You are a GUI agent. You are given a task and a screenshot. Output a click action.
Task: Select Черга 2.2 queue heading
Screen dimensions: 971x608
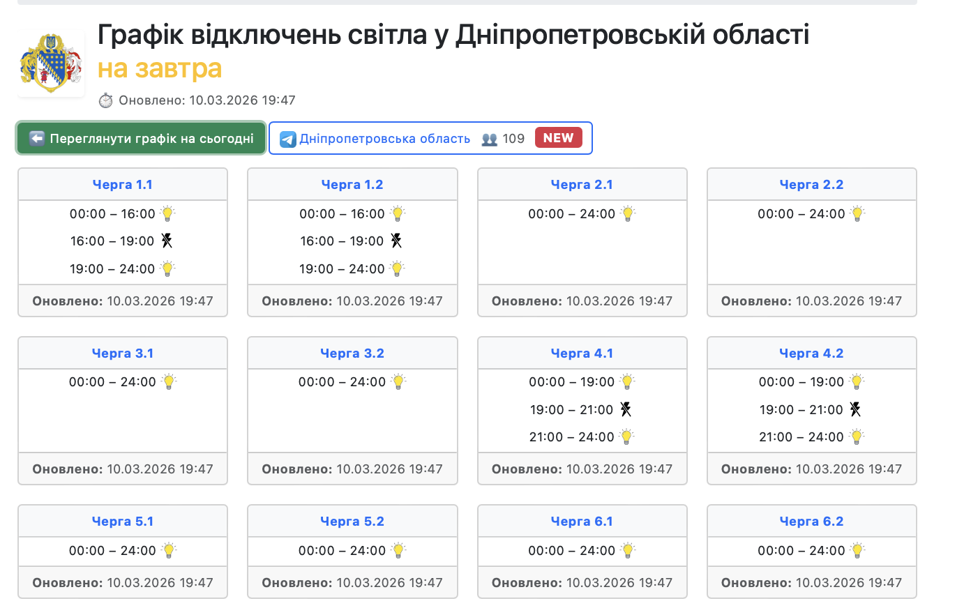[811, 185]
